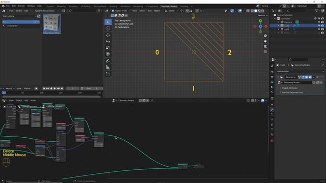The width and height of the screenshot is (326, 183).
Task: Click the current frame number field
Action: click(73, 88)
